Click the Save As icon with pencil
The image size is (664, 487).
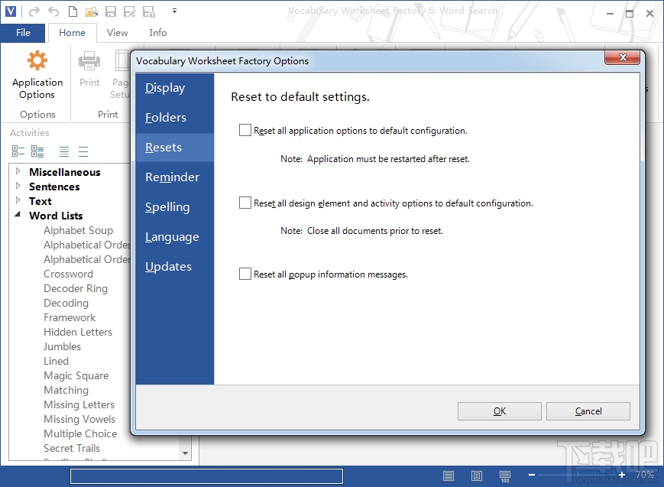[x=129, y=11]
